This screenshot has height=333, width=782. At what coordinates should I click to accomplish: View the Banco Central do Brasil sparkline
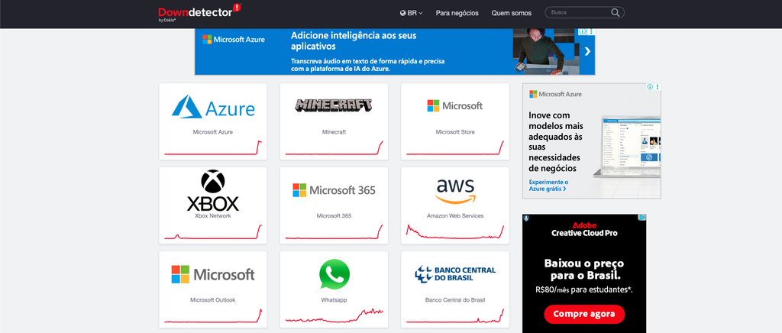(x=455, y=316)
